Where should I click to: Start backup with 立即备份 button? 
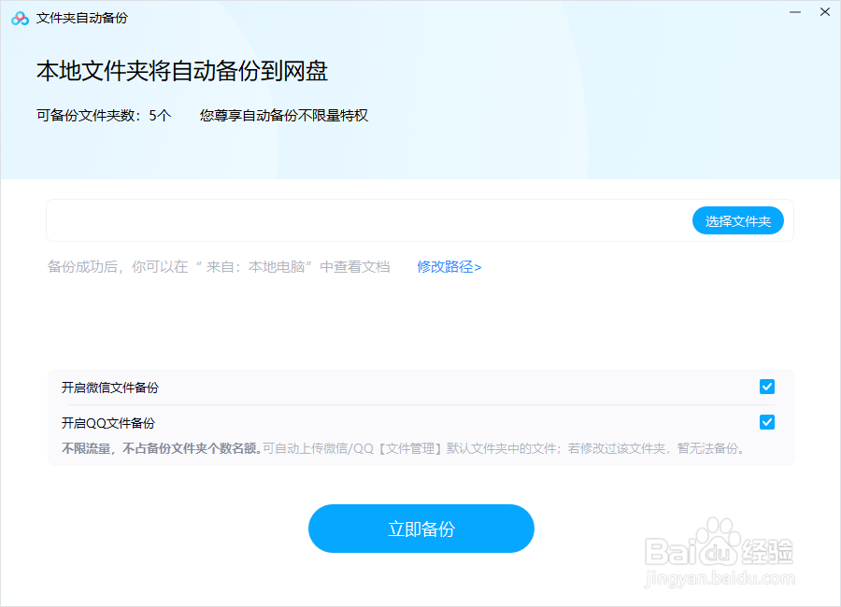[421, 529]
